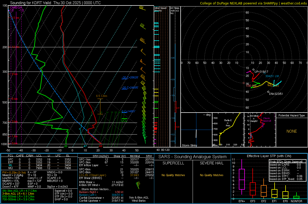
Task: Click the 'based on STPC: 0.06' row
Action: click(286, 176)
